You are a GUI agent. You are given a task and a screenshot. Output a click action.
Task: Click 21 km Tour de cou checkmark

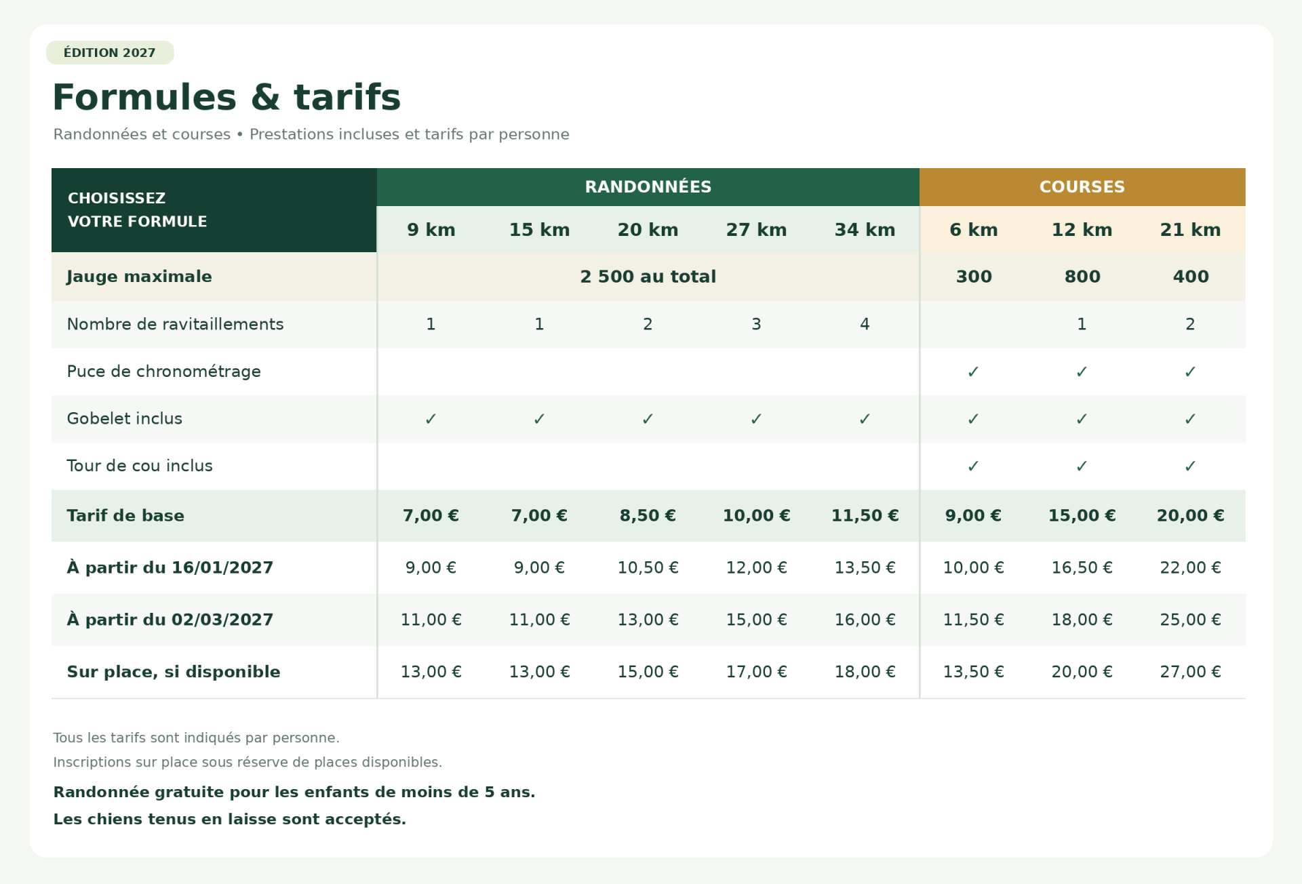[1190, 466]
